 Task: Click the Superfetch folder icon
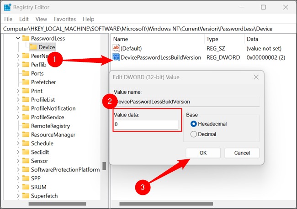[x=26, y=196]
